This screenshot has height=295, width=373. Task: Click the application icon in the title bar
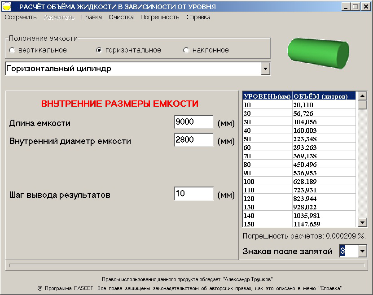pos(7,6)
